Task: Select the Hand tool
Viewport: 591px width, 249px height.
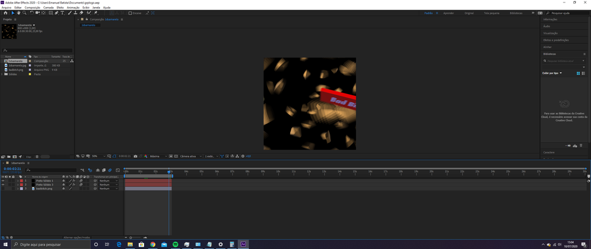Action: click(18, 13)
